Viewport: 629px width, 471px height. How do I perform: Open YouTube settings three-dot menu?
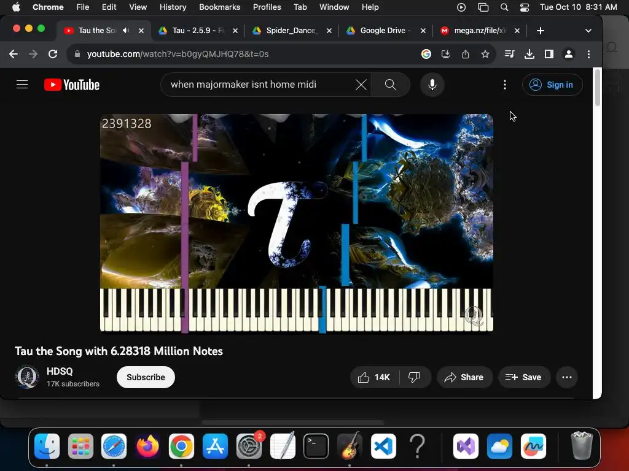tap(505, 85)
